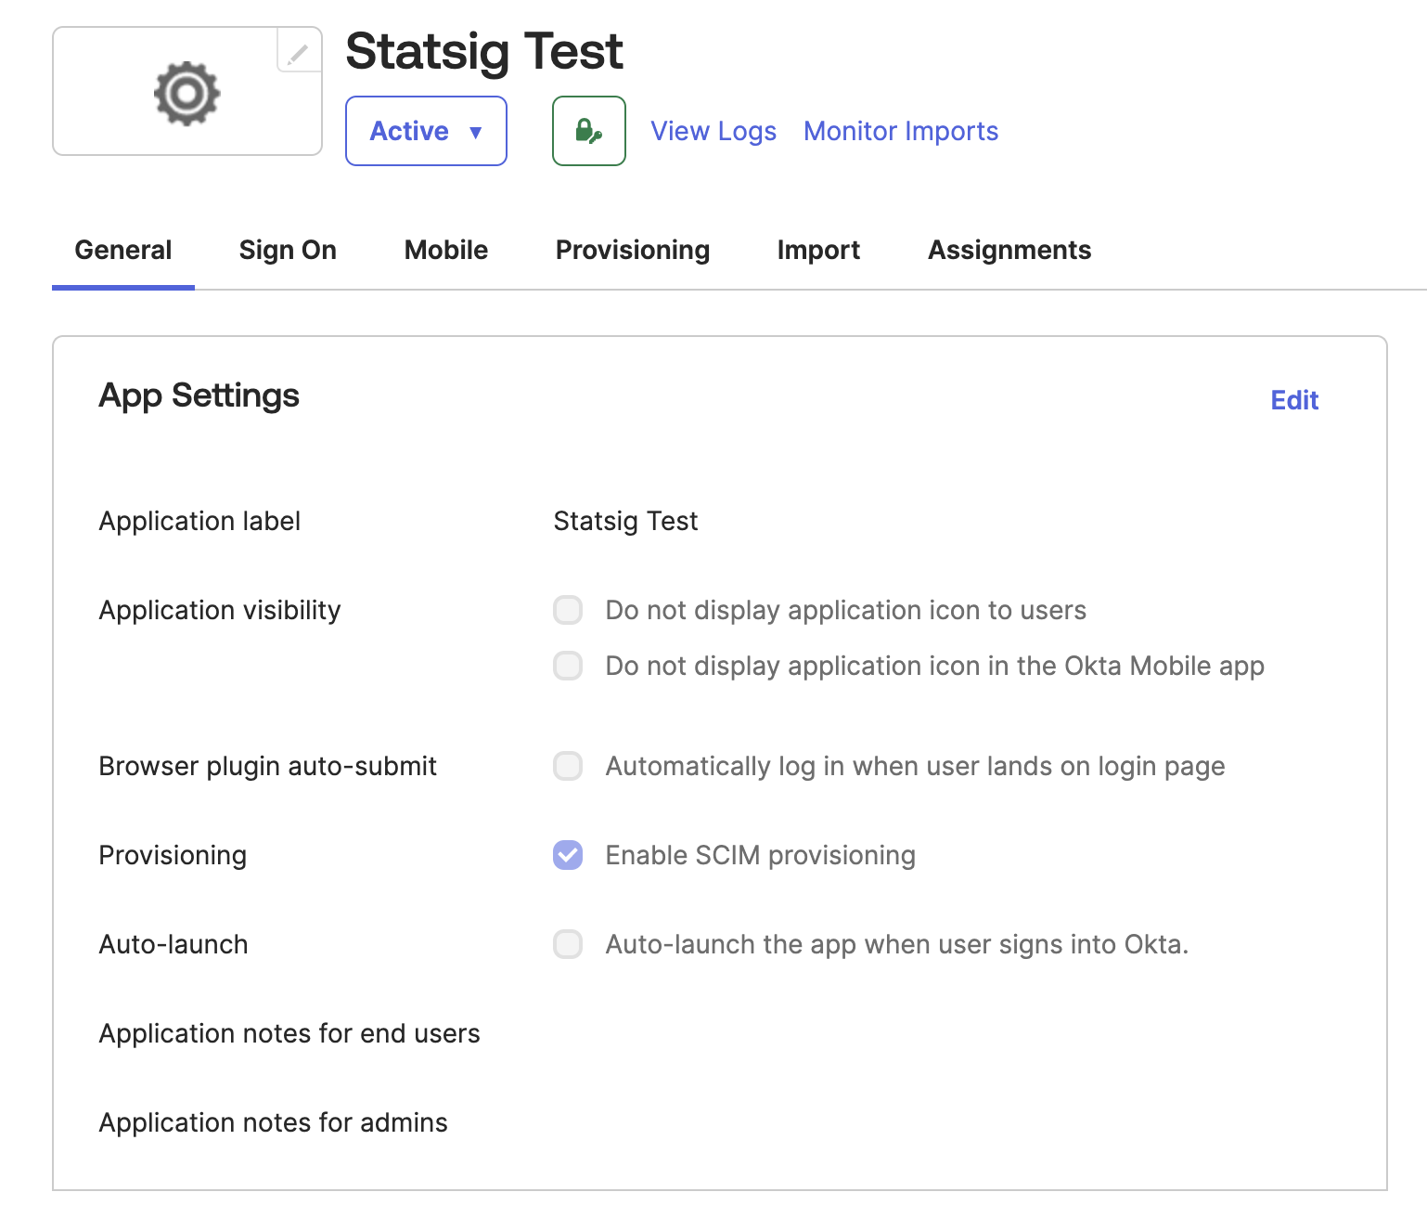Viewport: 1427px width, 1231px height.
Task: Open the Active status dropdown
Action: click(x=426, y=131)
